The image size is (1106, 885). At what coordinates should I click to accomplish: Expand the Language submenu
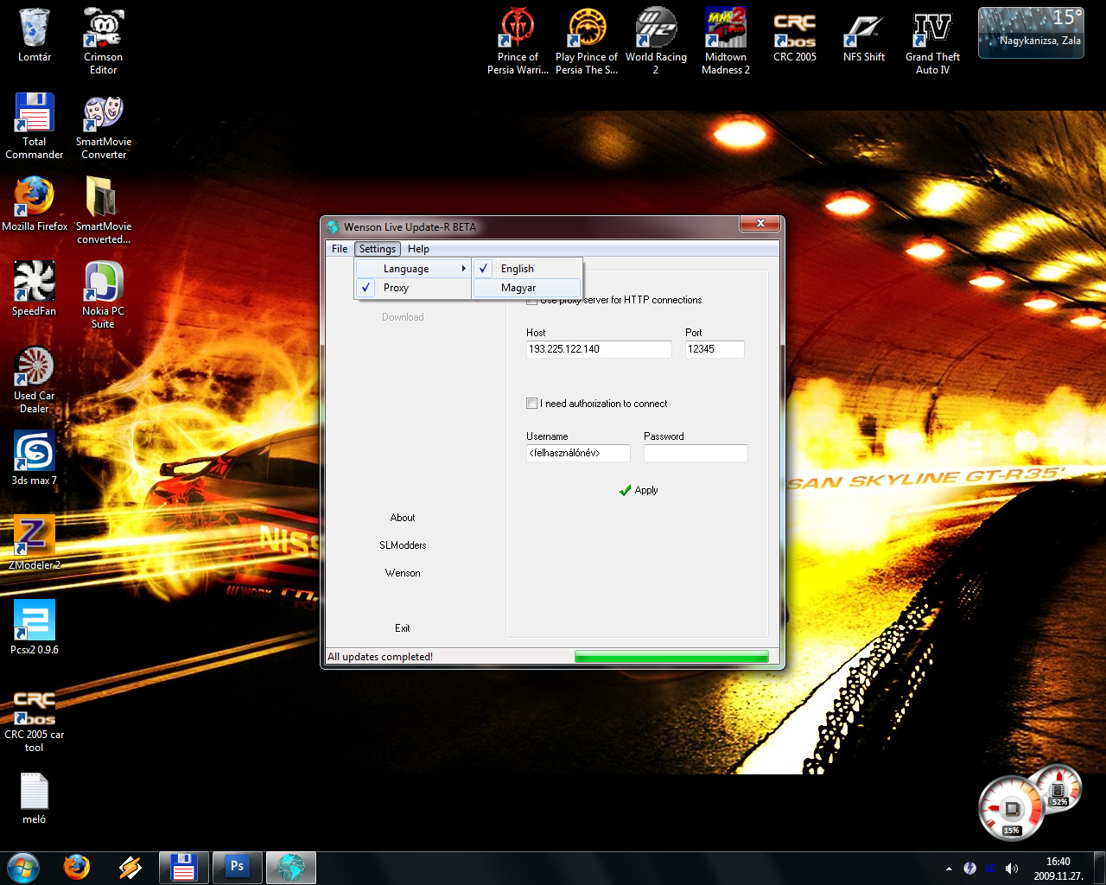pos(413,269)
